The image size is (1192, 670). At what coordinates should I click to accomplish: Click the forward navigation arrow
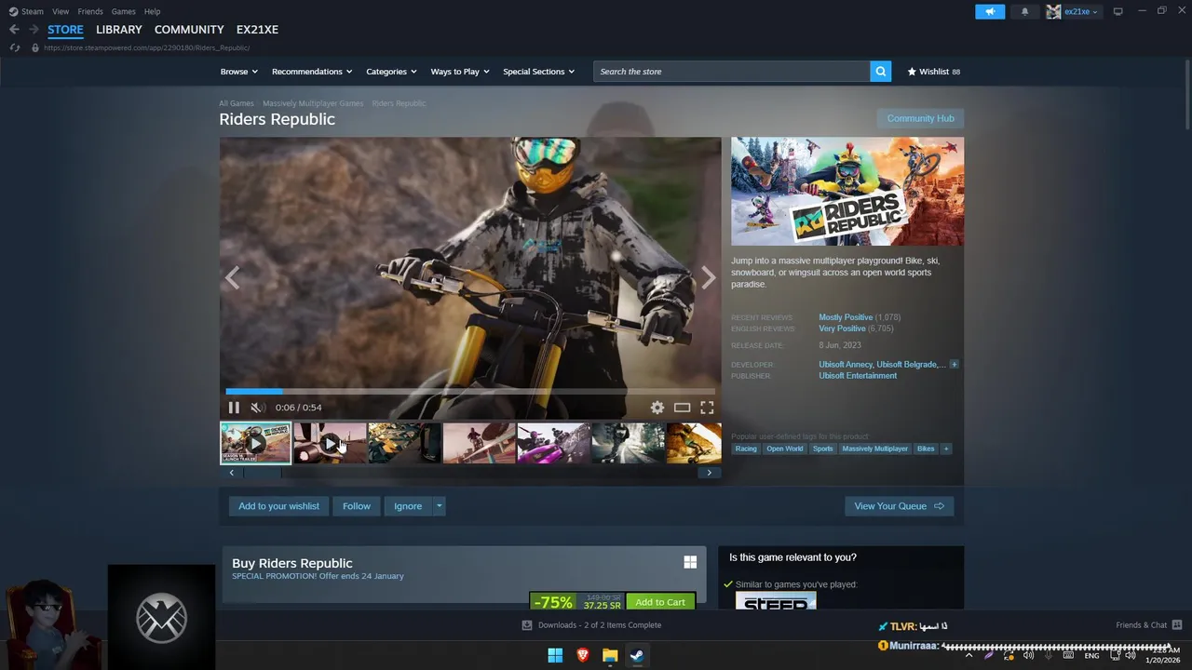(x=34, y=30)
